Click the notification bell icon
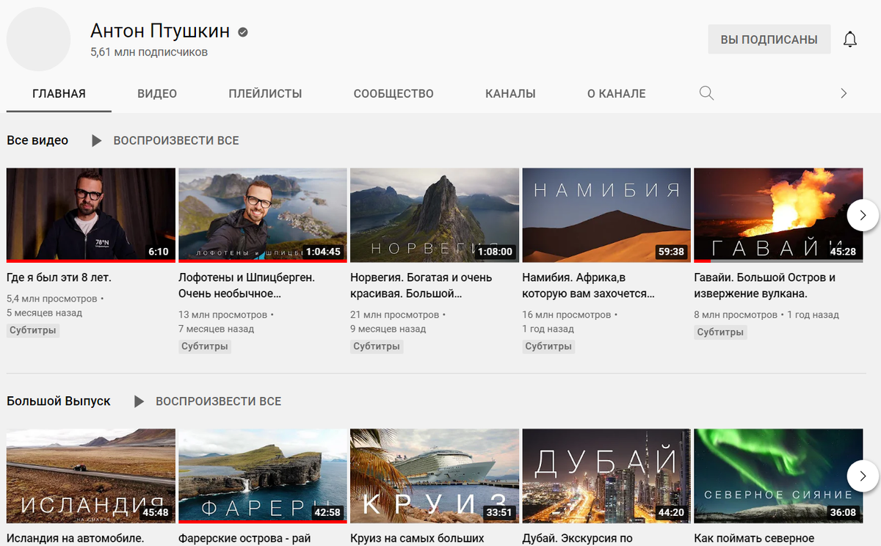 tap(850, 39)
